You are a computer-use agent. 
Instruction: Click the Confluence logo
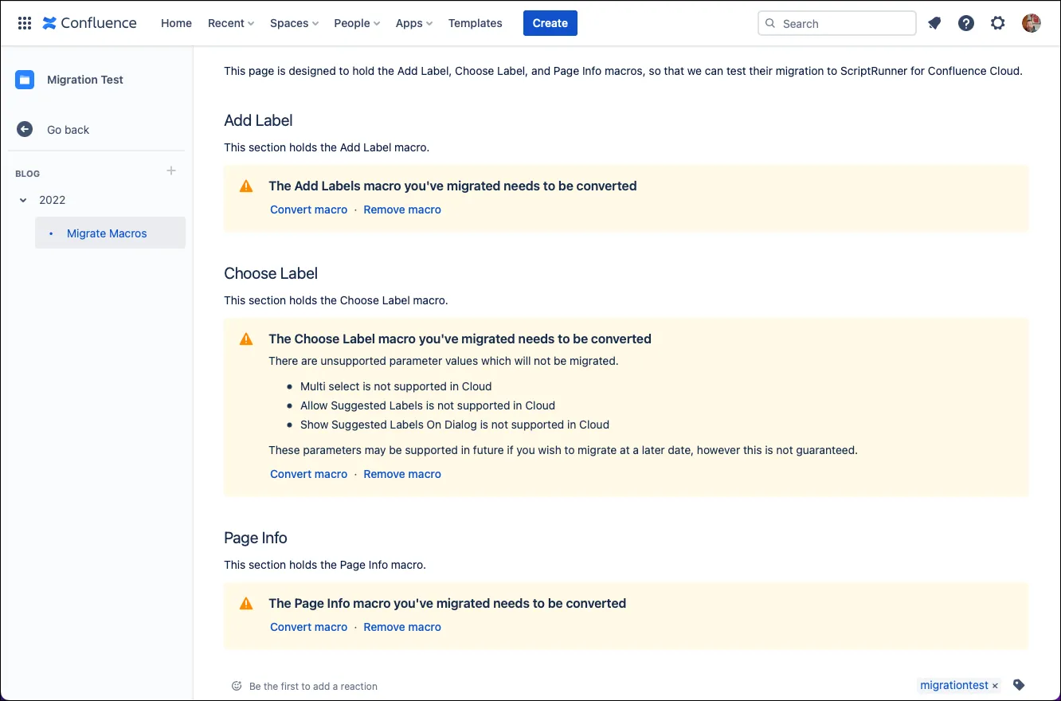pyautogui.click(x=89, y=23)
